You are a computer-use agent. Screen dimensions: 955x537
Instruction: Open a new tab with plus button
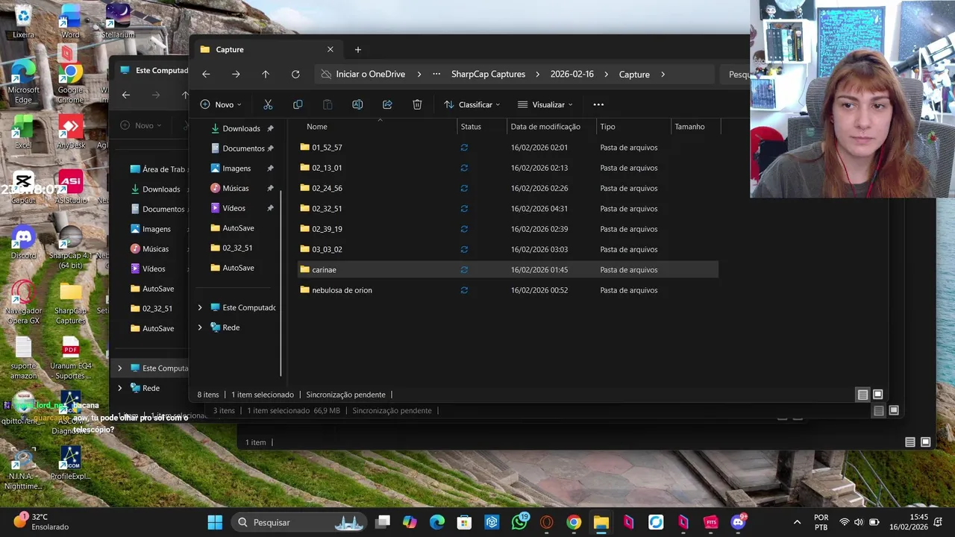point(358,49)
